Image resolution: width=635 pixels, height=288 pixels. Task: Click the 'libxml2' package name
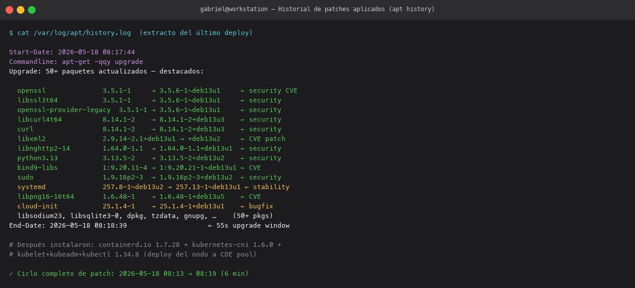31,139
